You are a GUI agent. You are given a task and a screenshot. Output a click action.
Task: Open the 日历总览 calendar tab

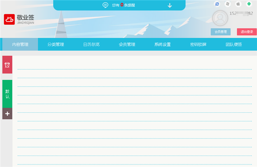pyautogui.click(x=91, y=44)
